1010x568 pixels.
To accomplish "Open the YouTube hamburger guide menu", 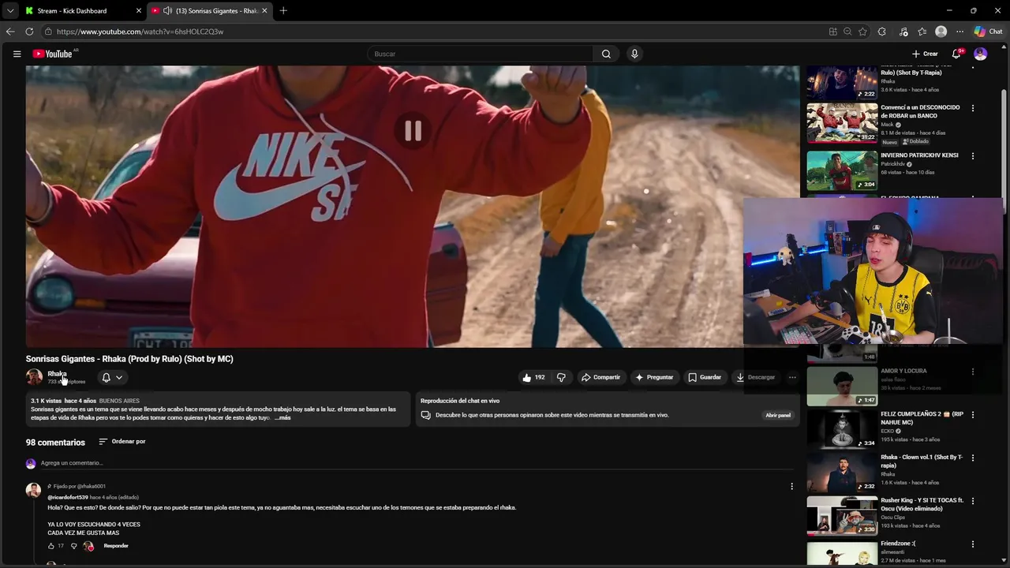I will 17,54.
